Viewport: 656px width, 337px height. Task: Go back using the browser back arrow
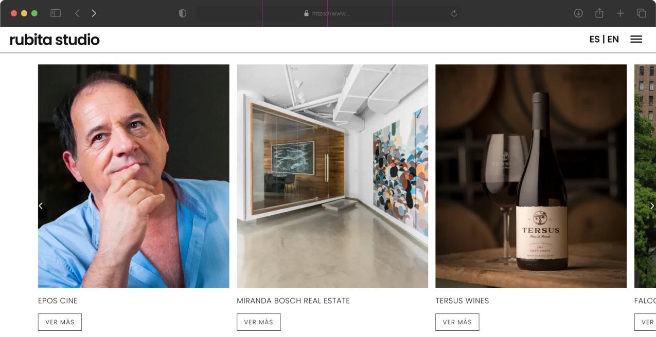(x=77, y=13)
